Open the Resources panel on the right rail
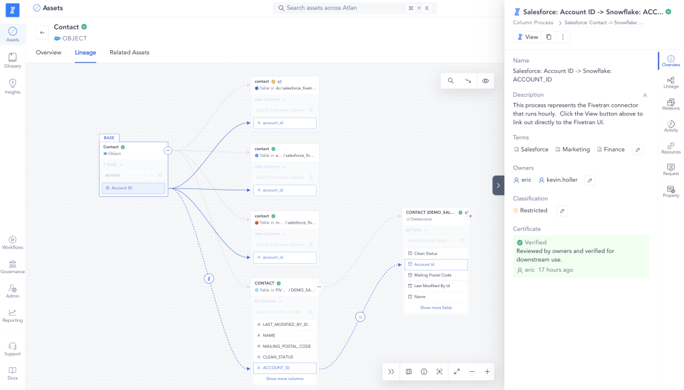This screenshot has width=684, height=390. point(671,149)
